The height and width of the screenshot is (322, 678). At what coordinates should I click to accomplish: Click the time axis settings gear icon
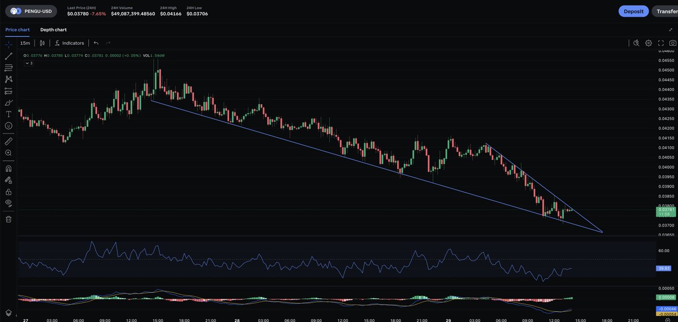click(x=668, y=320)
